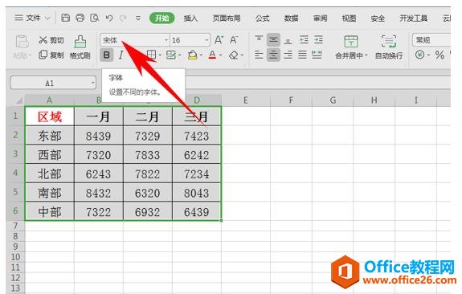Click the Save icon in quick toolbar
The height and width of the screenshot is (294, 462).
pos(65,18)
